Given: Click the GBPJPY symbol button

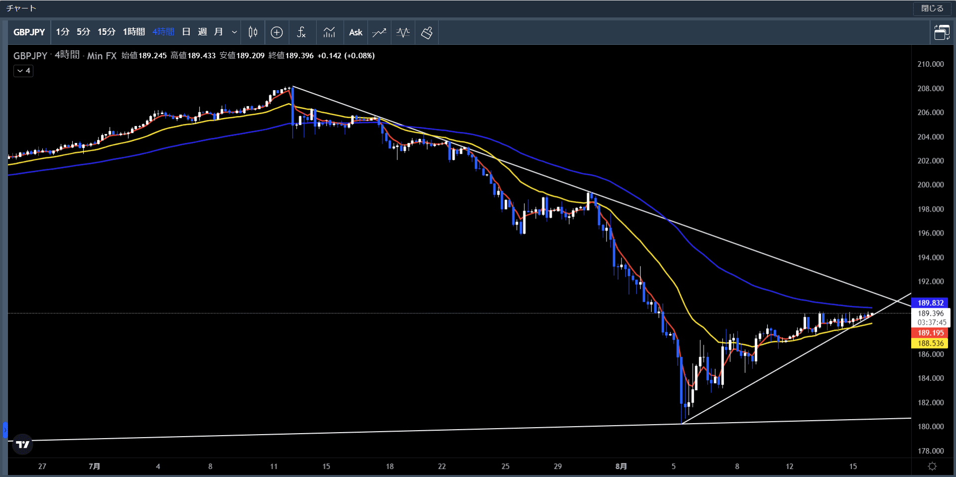Looking at the screenshot, I should (29, 32).
